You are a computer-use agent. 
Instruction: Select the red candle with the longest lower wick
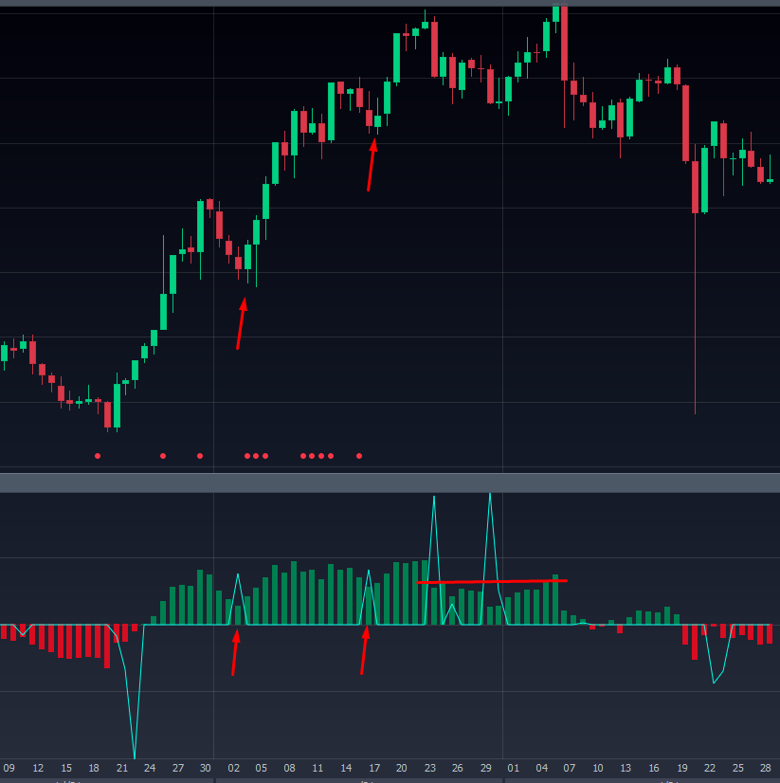[695, 187]
